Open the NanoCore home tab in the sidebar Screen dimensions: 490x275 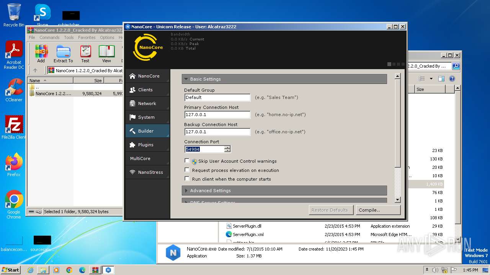tap(147, 76)
